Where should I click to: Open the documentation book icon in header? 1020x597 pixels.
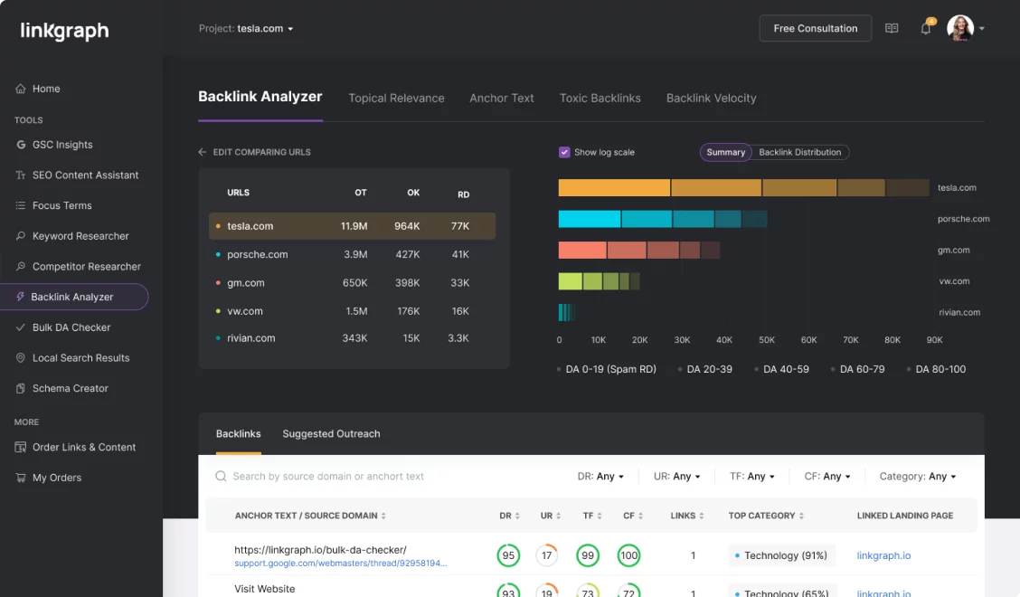892,28
